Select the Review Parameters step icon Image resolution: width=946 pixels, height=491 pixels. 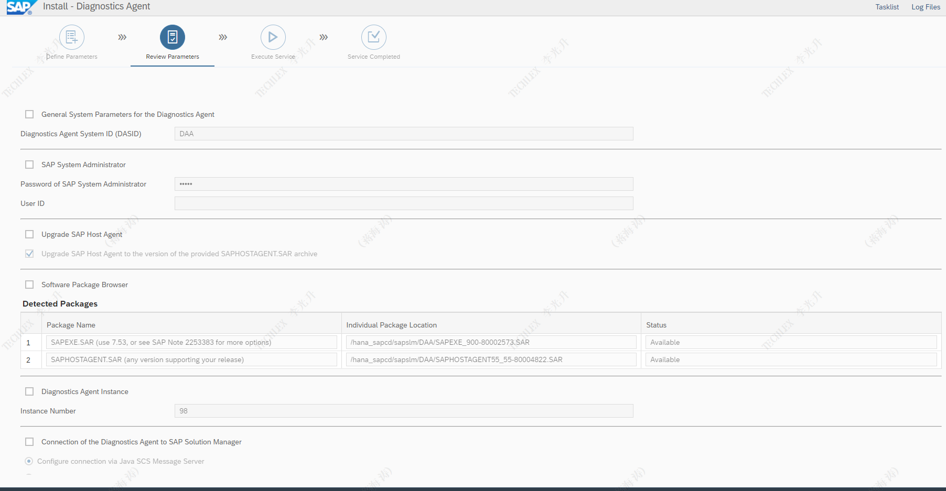[x=173, y=37]
